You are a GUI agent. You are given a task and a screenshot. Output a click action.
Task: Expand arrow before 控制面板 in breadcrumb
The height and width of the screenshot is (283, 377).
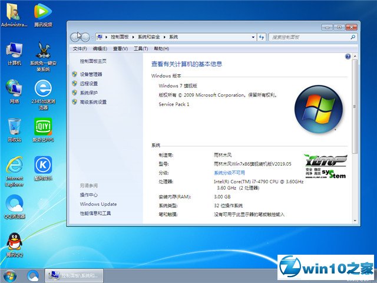pyautogui.click(x=106, y=37)
